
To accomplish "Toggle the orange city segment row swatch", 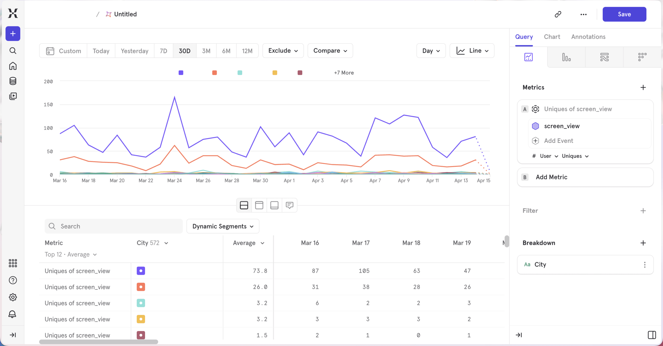I will 141,287.
